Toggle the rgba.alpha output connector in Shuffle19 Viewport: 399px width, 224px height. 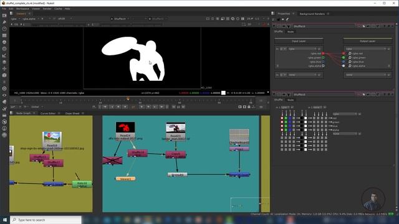[344, 66]
